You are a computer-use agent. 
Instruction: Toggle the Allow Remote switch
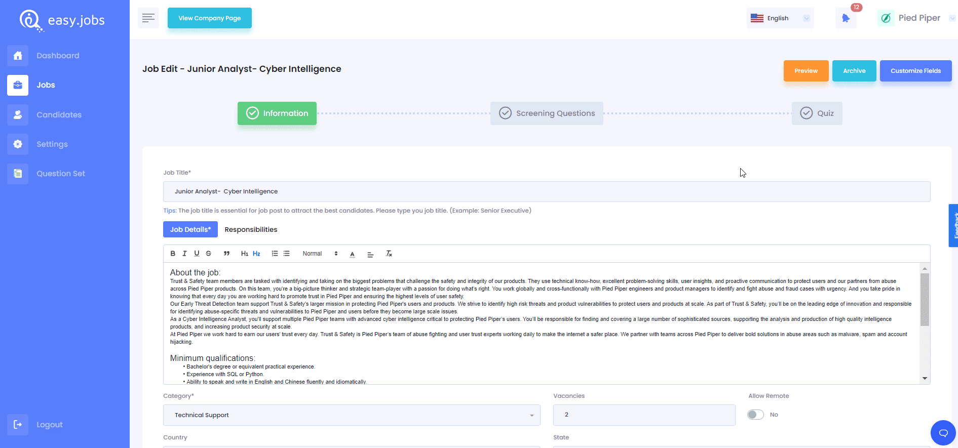click(755, 415)
